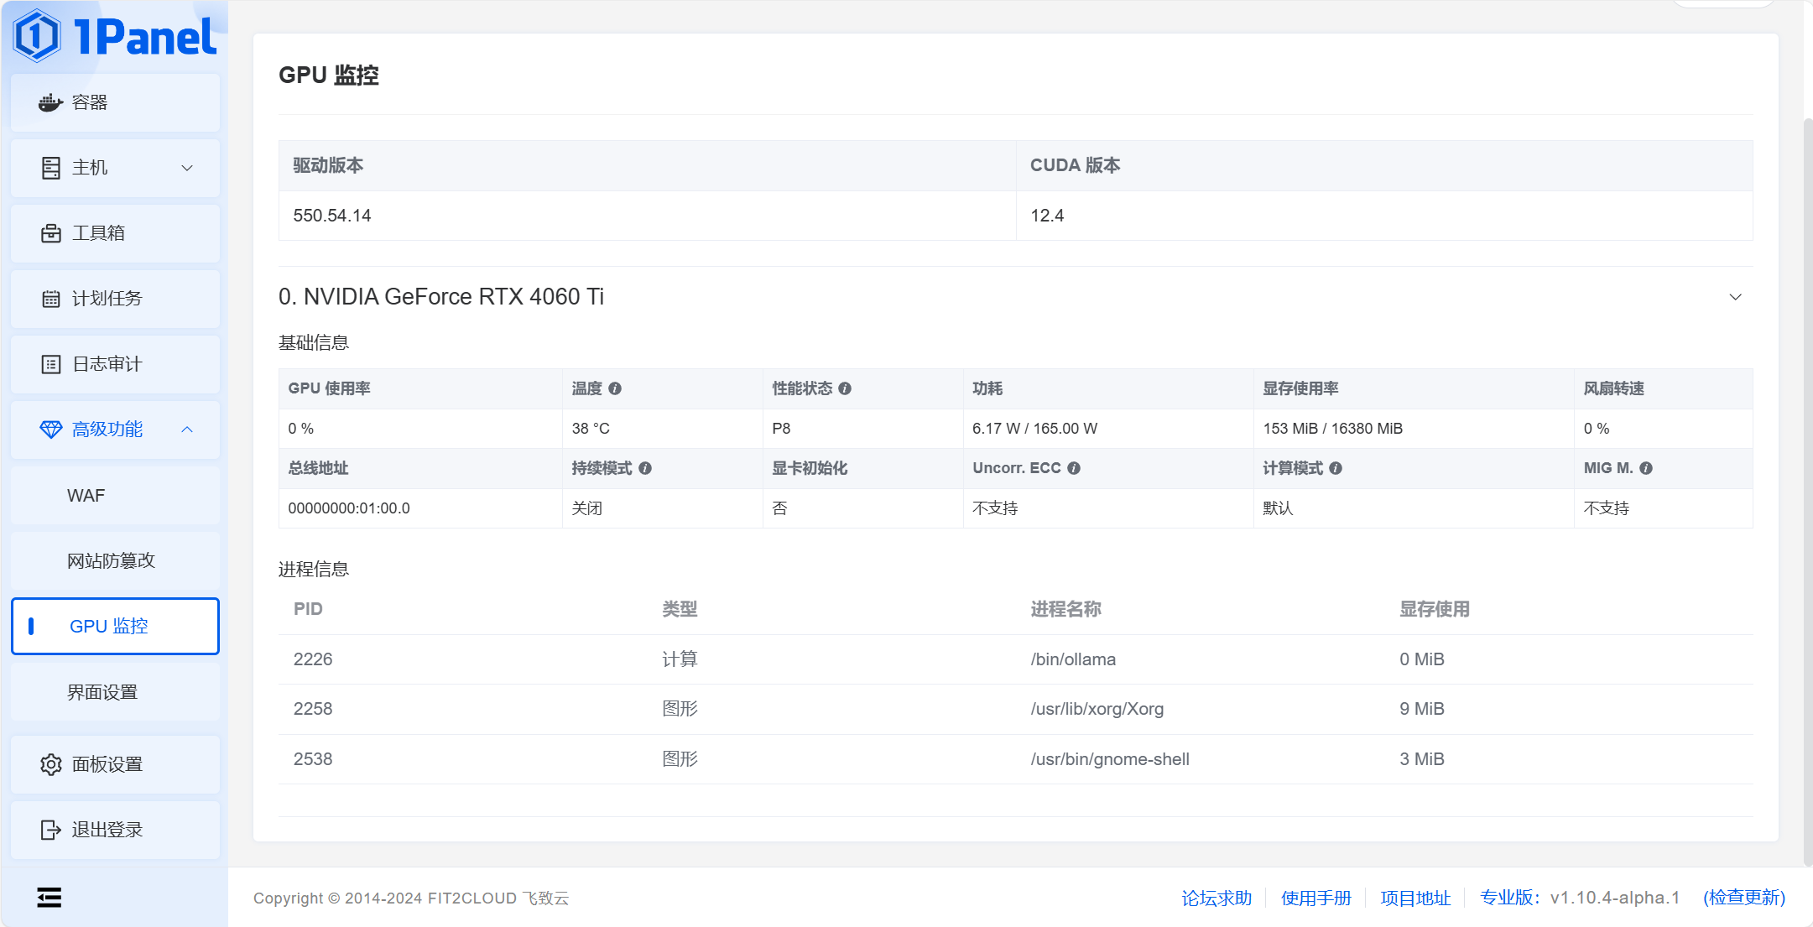Image resolution: width=1813 pixels, height=927 pixels.
Task: Click the 检查更新 link
Action: (x=1744, y=898)
